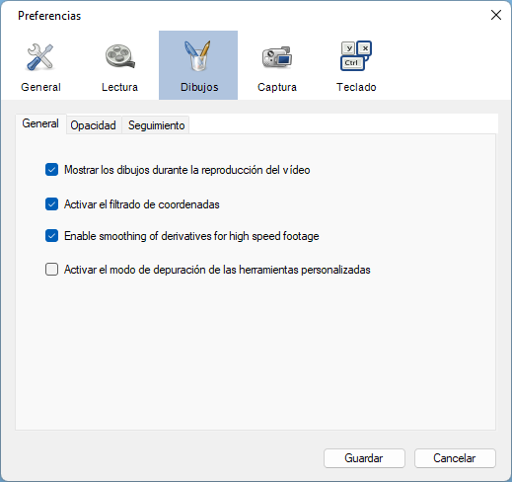
Task: Click the "Enable smoothing of derivatives" label text
Action: pyautogui.click(x=138, y=236)
